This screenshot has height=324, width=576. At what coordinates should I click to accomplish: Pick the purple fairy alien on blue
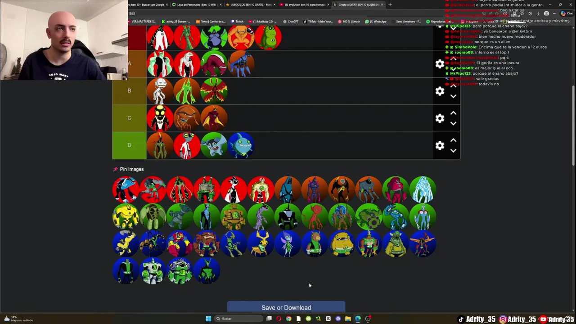[x=288, y=243]
